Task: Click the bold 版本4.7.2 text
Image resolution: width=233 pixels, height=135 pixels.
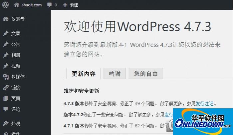Action: [x=73, y=115]
